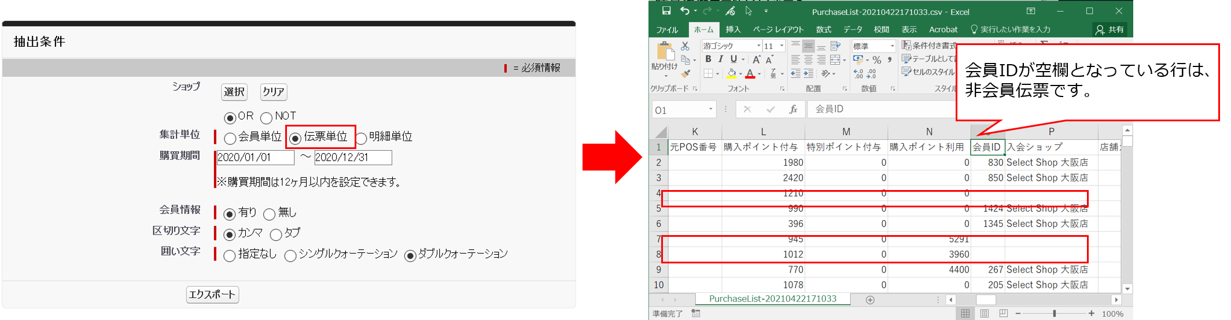The image size is (1231, 320).
Task: Click the Save icon in Excel
Action: (666, 11)
